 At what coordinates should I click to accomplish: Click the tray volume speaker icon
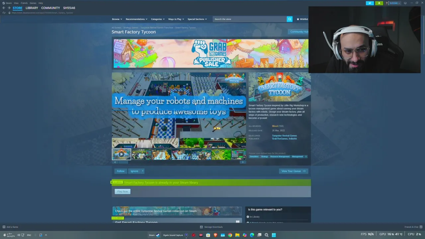pos(19,235)
